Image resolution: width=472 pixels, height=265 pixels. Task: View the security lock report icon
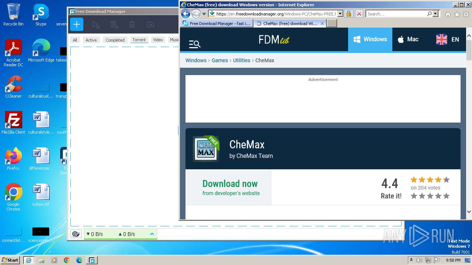click(x=348, y=14)
